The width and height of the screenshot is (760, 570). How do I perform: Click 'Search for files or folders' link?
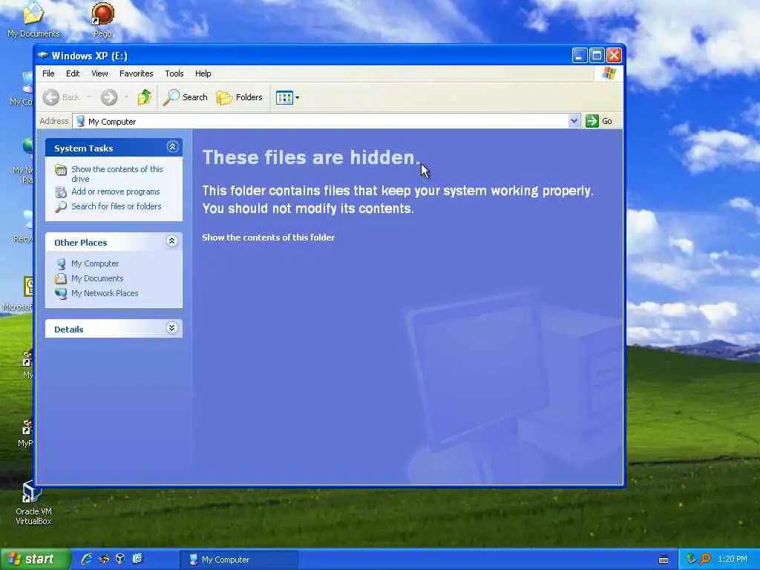[117, 206]
